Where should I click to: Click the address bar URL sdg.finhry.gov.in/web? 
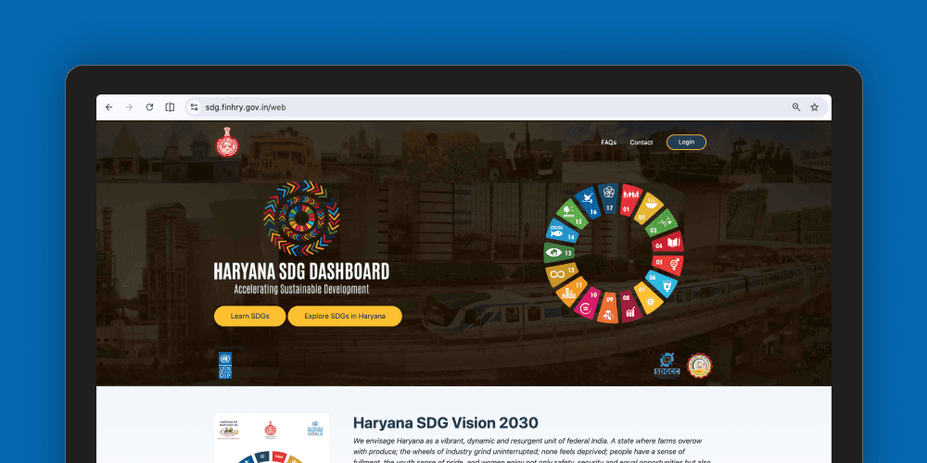coord(246,107)
